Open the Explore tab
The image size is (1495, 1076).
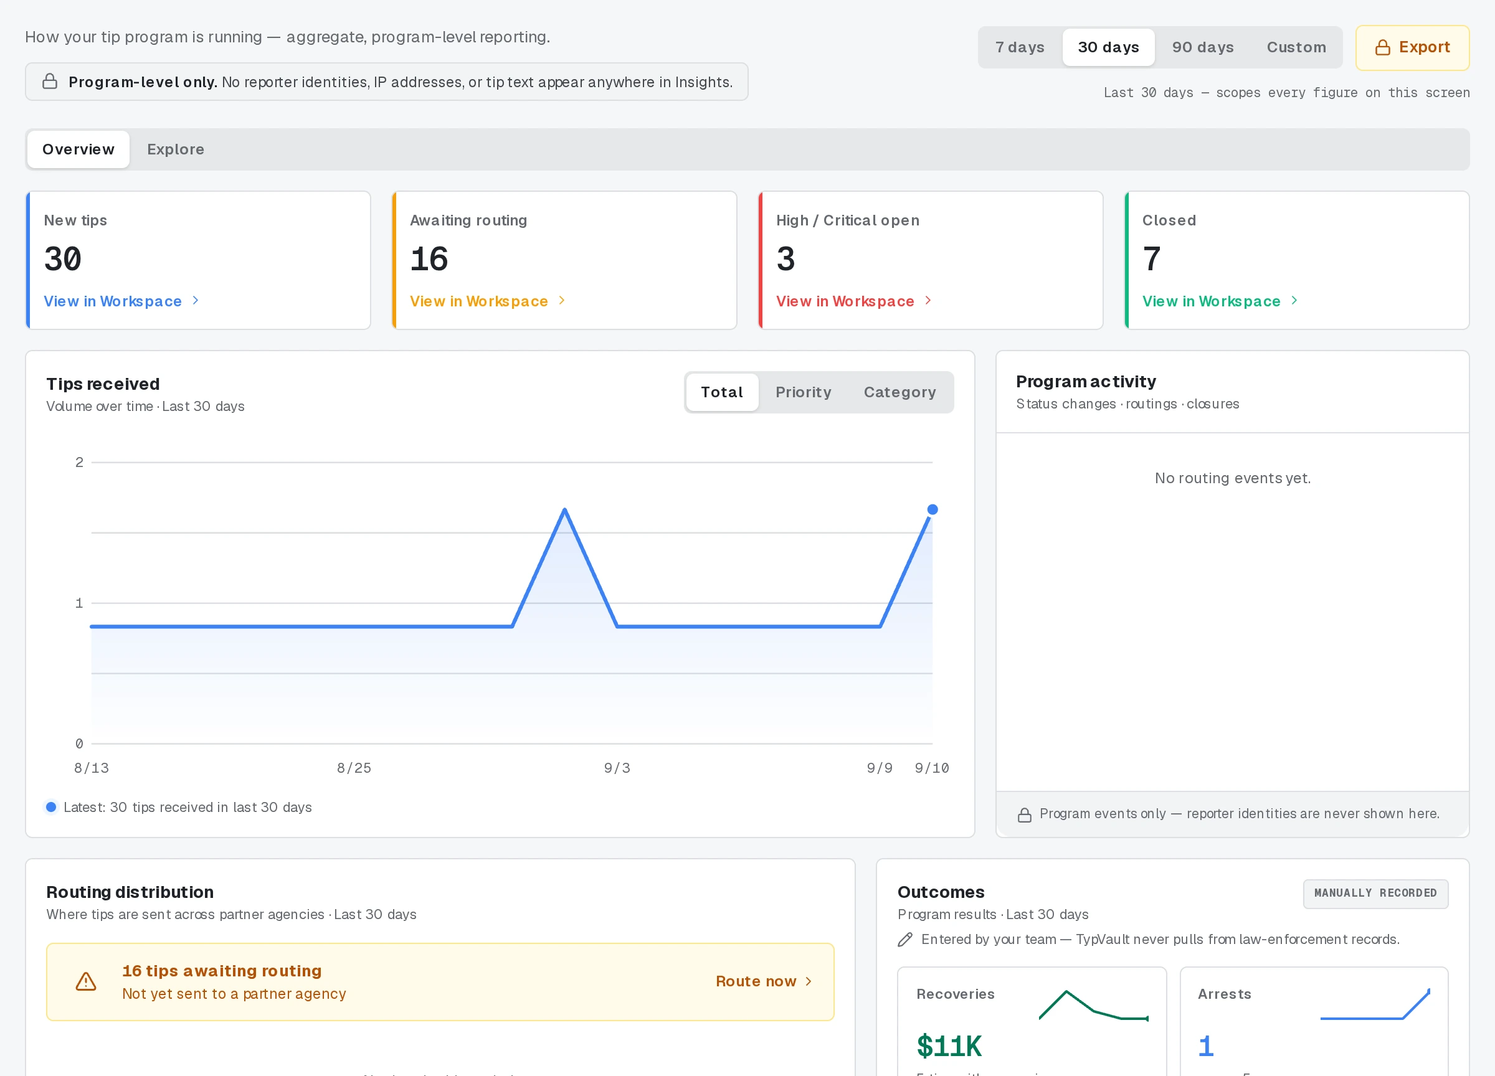point(176,149)
